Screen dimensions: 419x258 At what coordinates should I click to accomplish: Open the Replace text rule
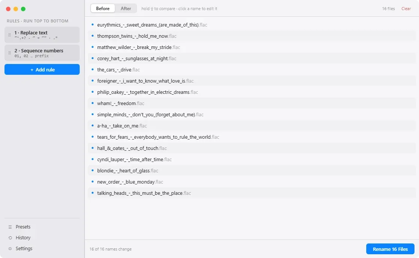tap(42, 35)
